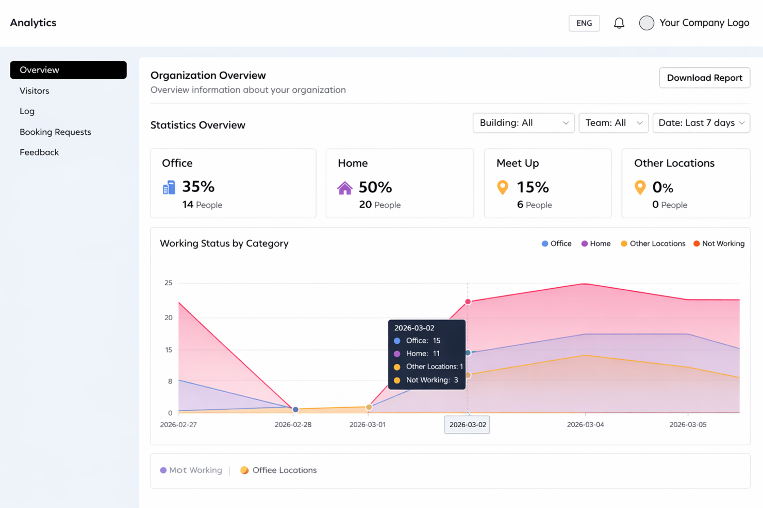Viewport: 763px width, 508px height.
Task: Switch to the Visitors section
Action: [x=34, y=91]
